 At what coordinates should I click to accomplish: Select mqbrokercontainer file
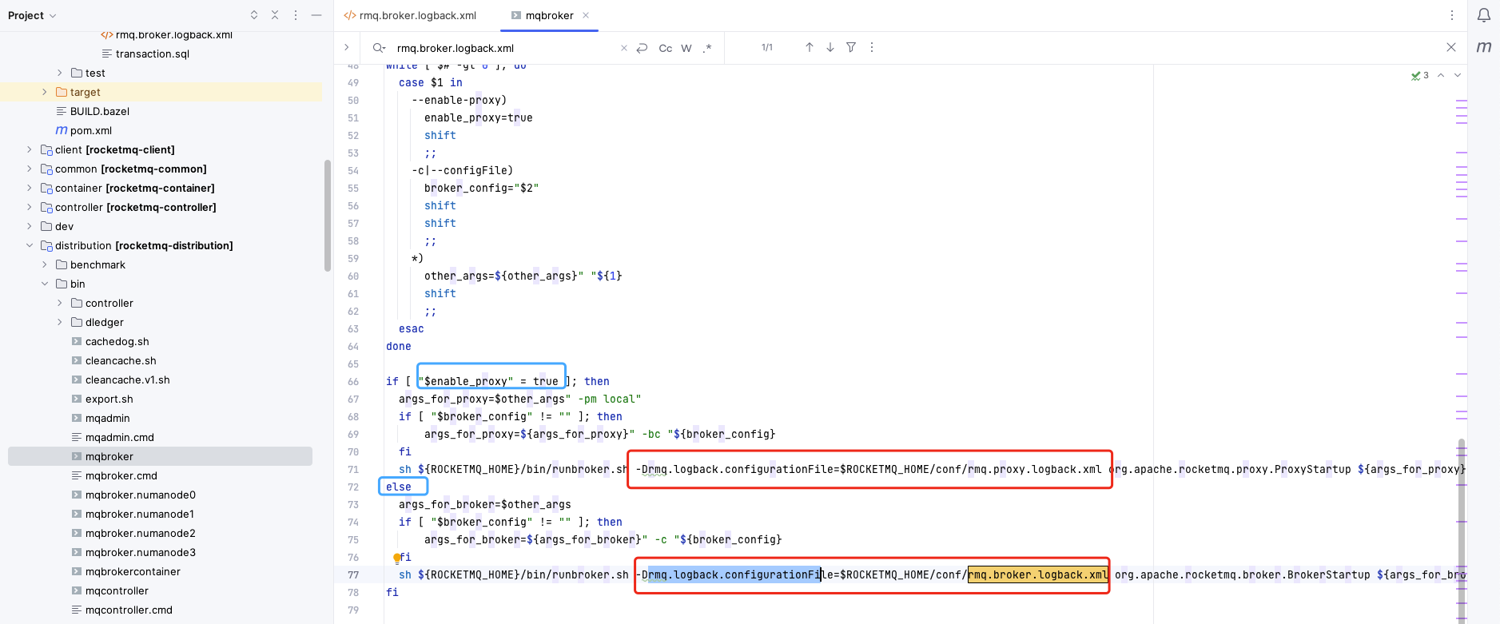tap(133, 571)
